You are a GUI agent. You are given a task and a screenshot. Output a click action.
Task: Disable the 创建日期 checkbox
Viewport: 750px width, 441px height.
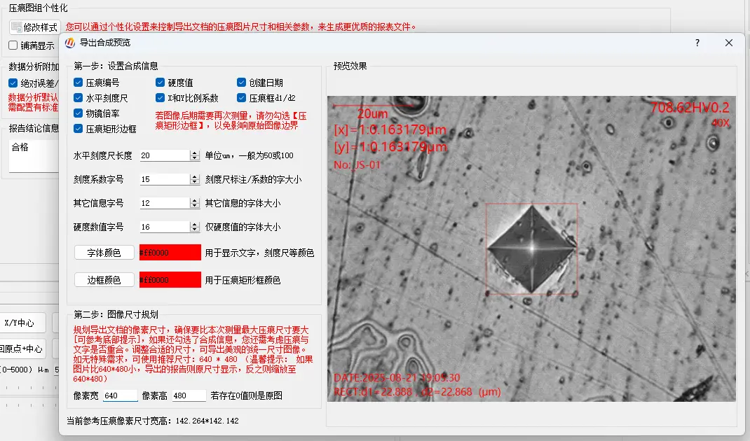tap(242, 83)
